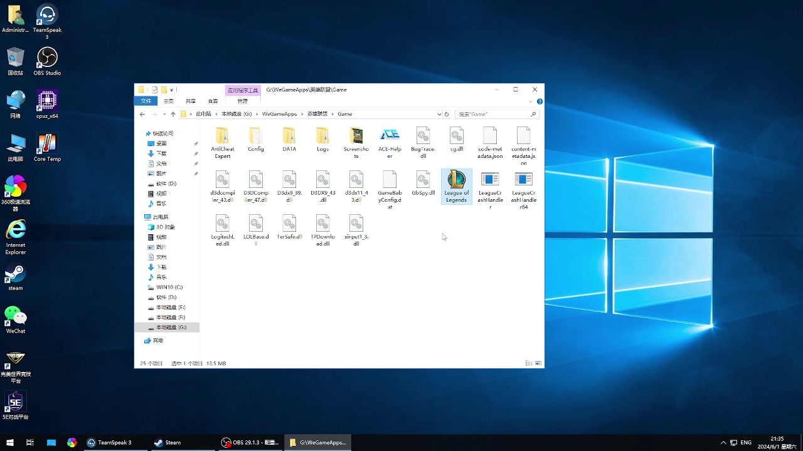Go back with the Back arrow
The height and width of the screenshot is (451, 803).
click(142, 114)
